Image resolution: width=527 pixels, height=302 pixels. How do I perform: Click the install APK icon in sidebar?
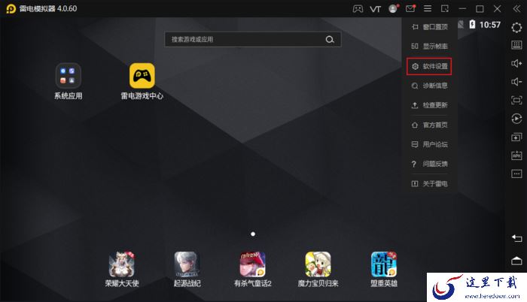[x=516, y=156]
